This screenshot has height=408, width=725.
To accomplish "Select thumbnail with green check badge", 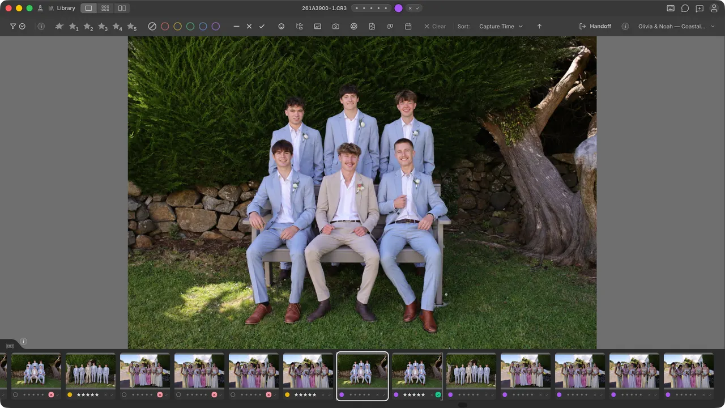I will (x=417, y=371).
